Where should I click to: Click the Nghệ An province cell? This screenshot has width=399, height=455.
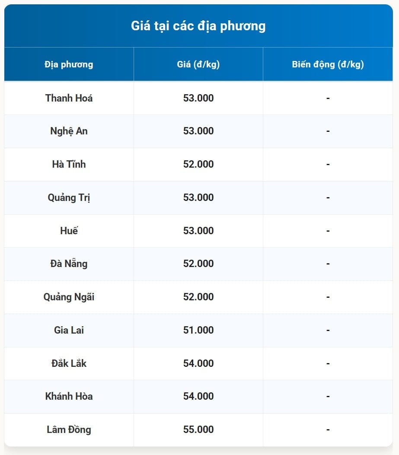[x=69, y=131]
